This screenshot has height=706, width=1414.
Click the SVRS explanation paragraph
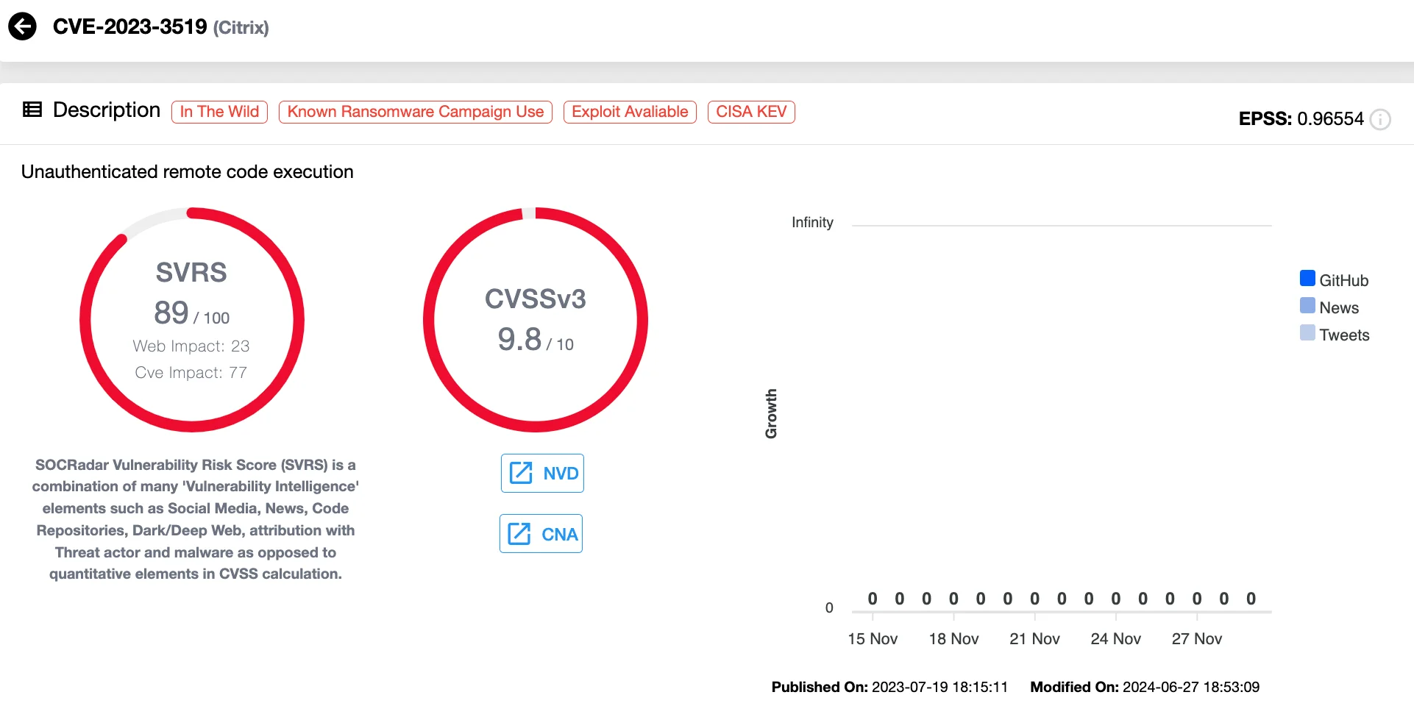196,519
